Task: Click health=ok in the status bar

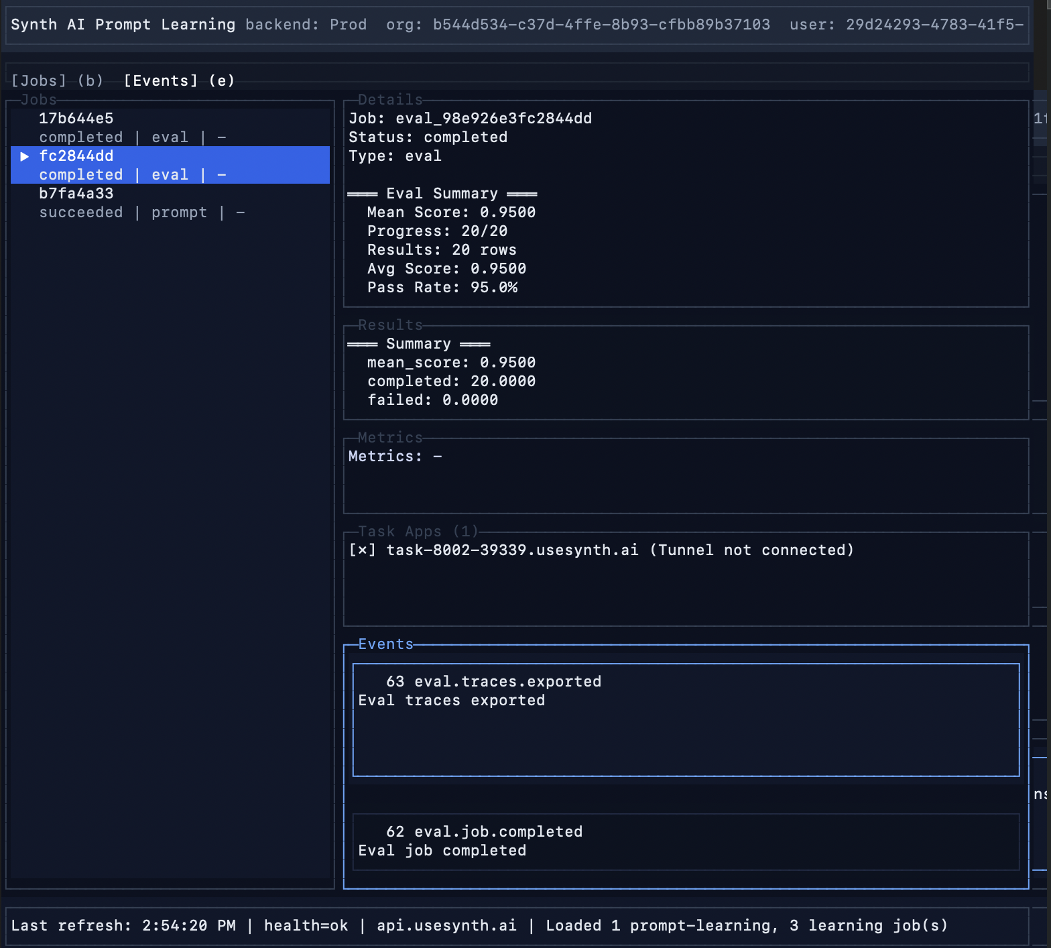Action: pyautogui.click(x=306, y=925)
